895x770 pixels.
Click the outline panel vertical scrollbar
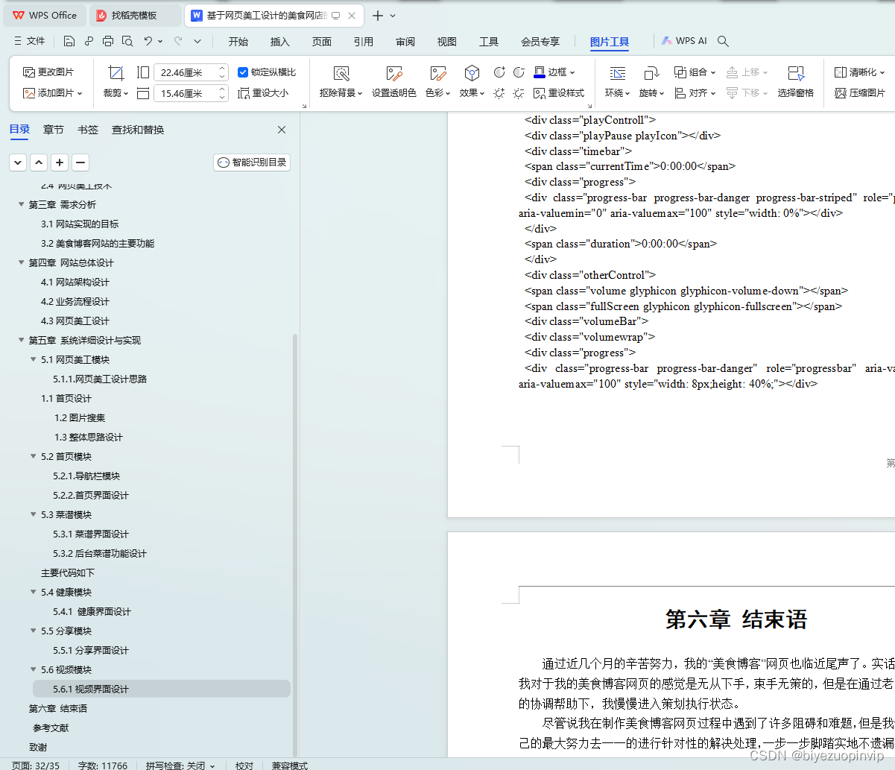tap(296, 544)
